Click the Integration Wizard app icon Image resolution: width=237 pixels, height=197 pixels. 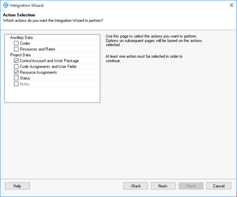6,5
